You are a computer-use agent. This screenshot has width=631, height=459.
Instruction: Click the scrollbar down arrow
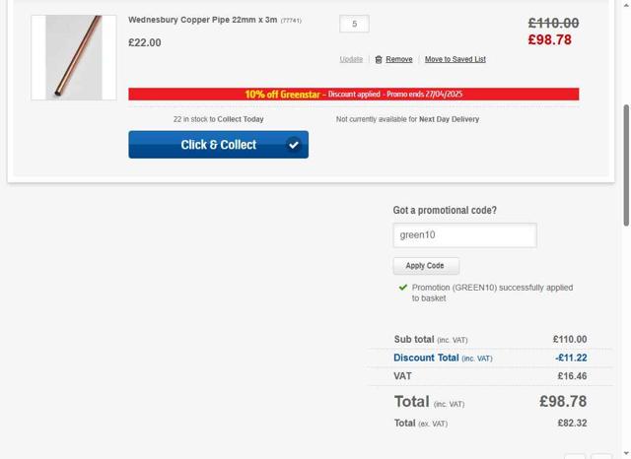[x=624, y=453]
